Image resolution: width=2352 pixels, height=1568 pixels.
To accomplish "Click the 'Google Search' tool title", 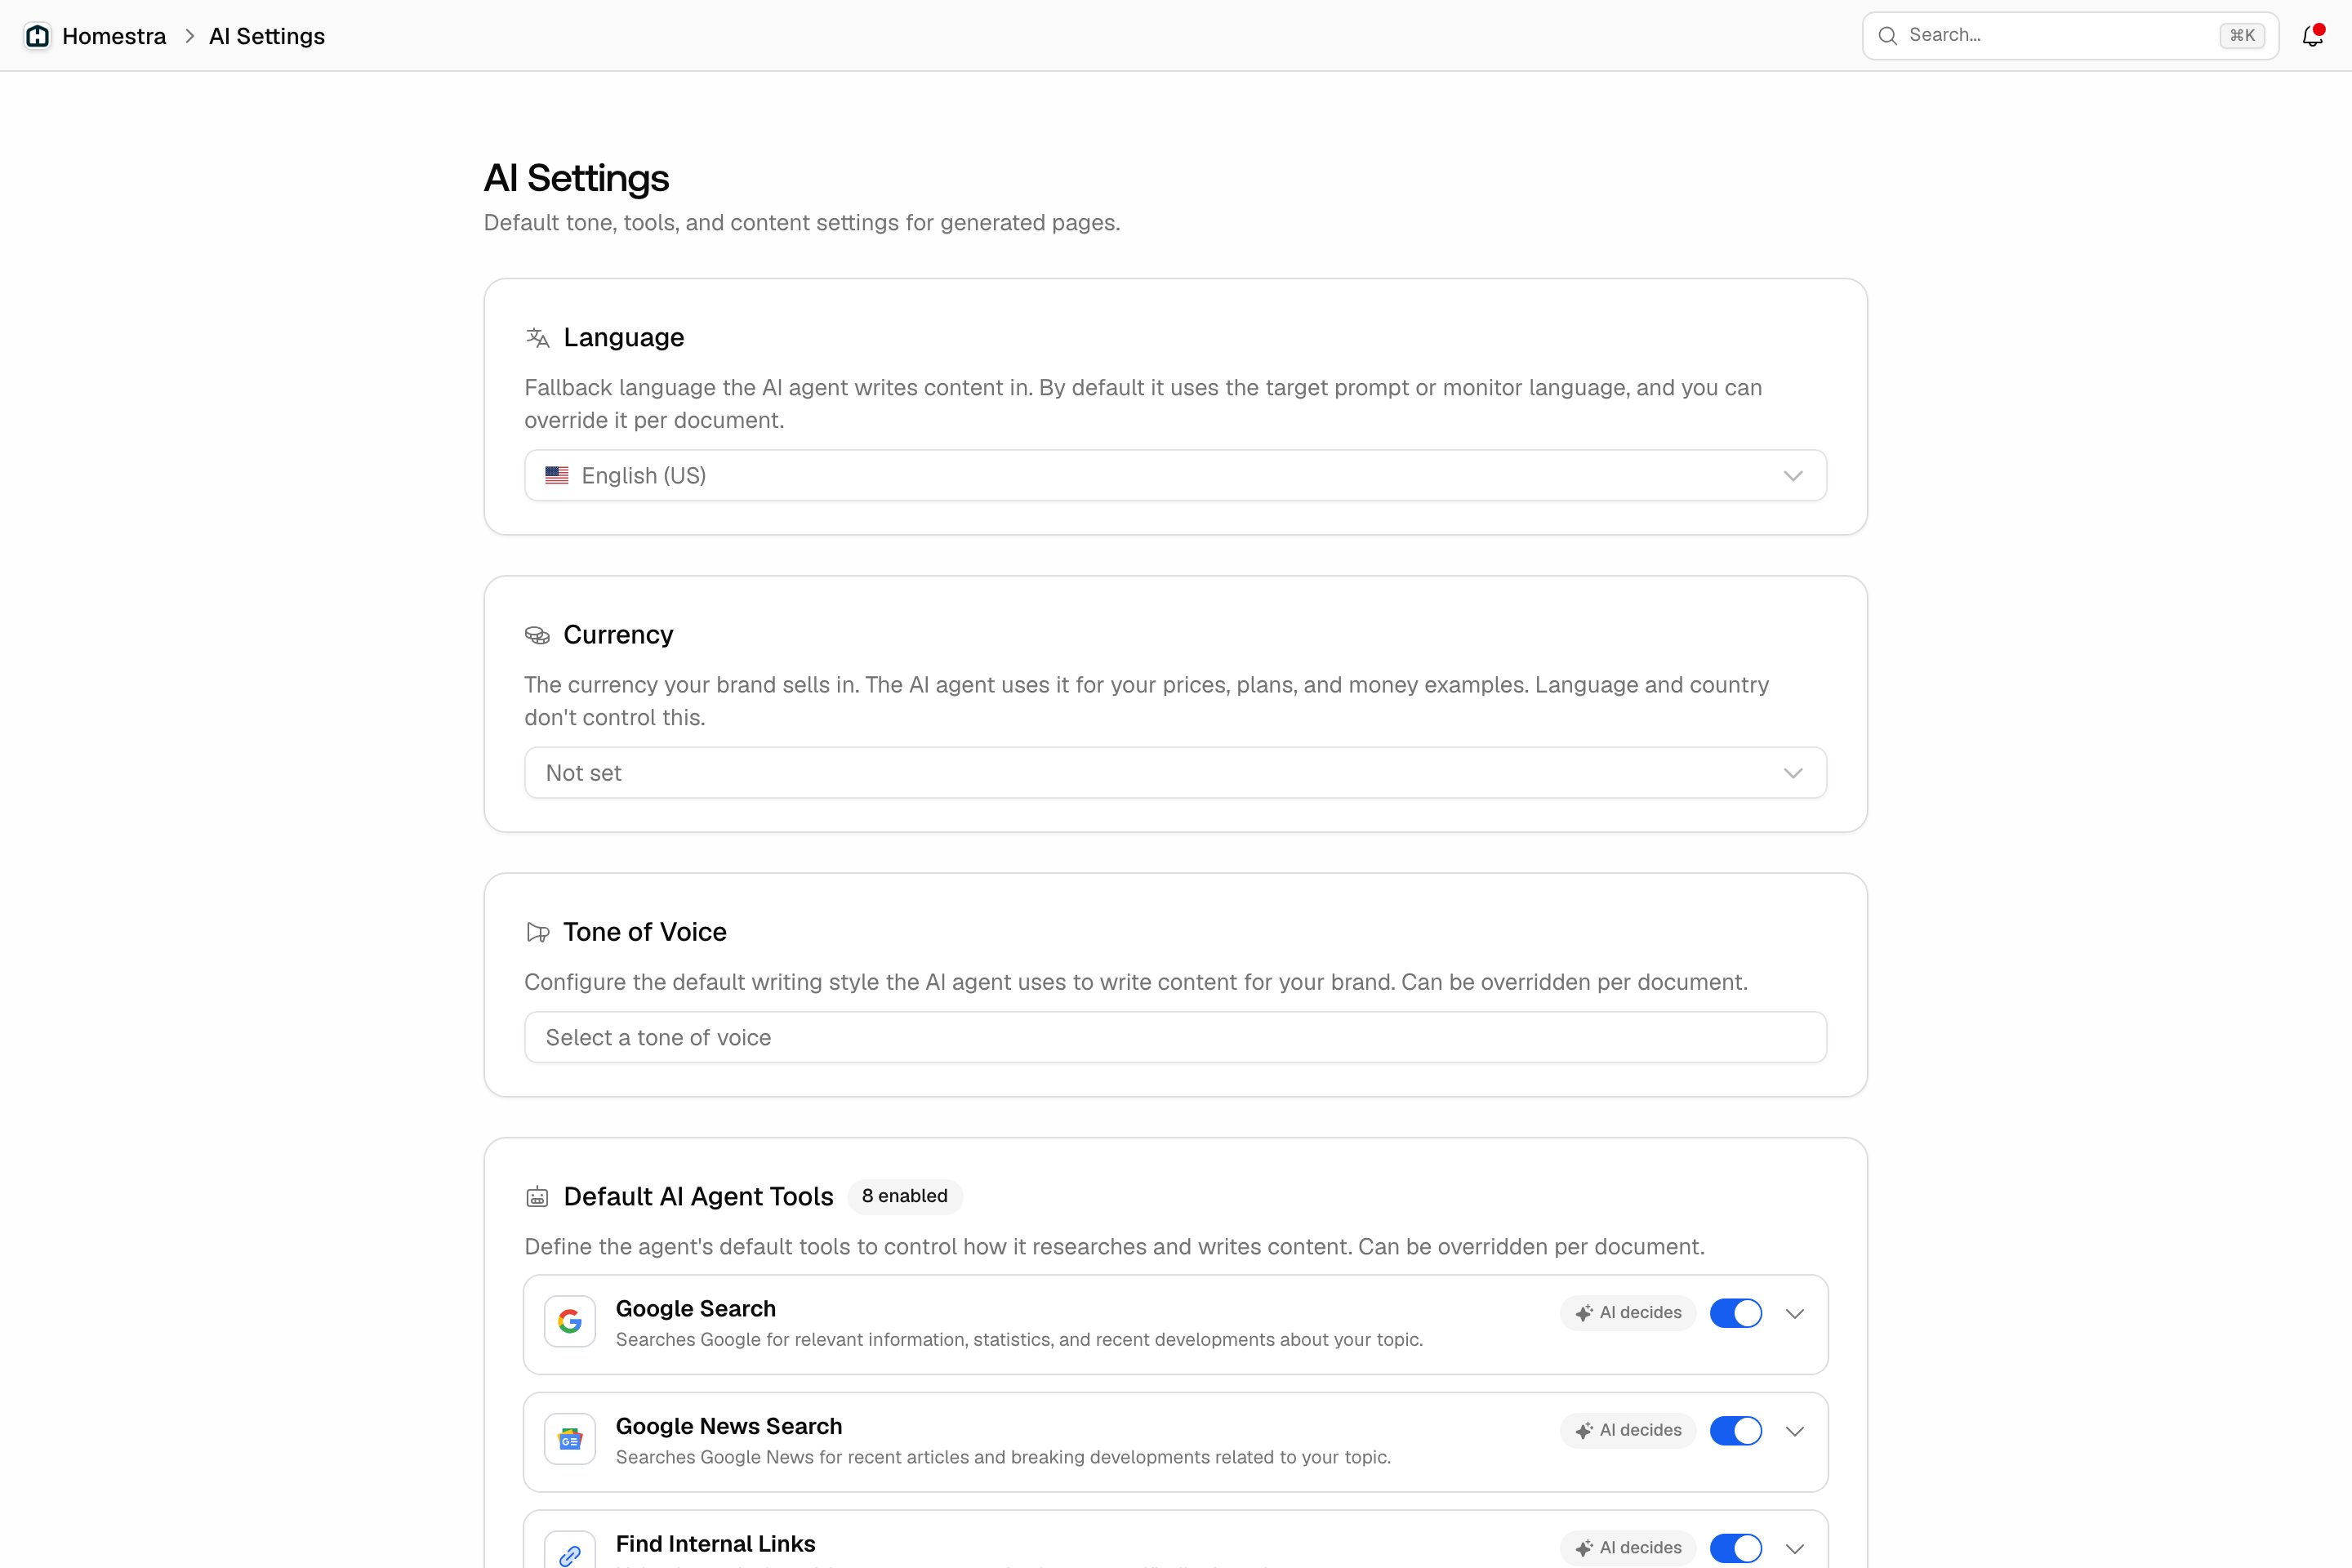I will [696, 1309].
